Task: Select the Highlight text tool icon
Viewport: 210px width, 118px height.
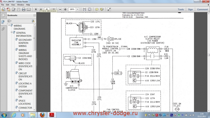Action: point(102,9)
